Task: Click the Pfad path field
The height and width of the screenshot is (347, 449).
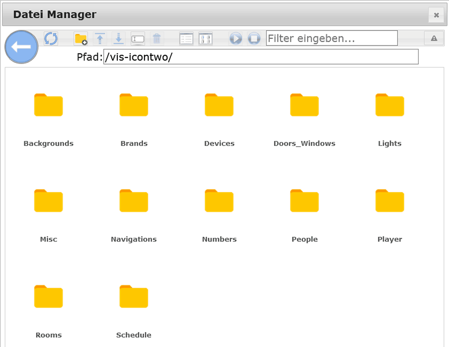Action: [261, 57]
